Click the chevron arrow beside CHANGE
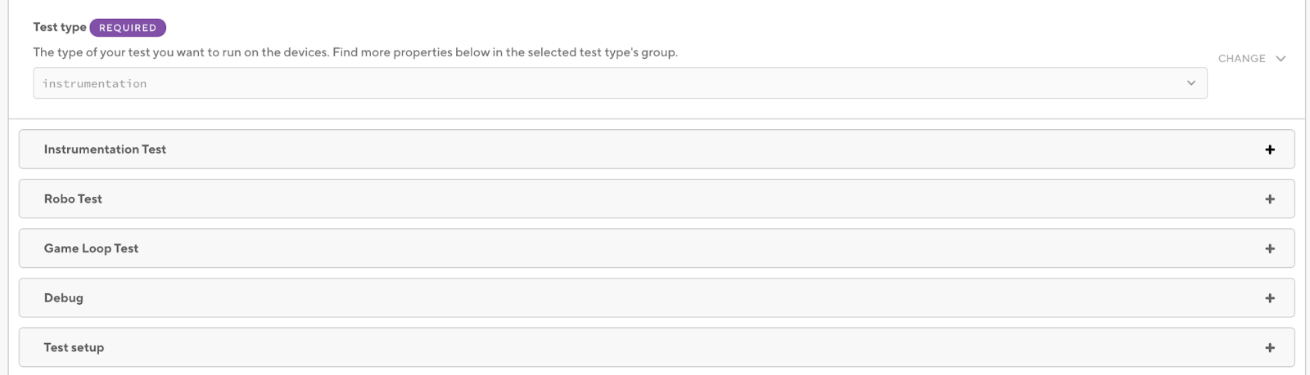Screen dimensions: 1310x375 [x=1281, y=59]
